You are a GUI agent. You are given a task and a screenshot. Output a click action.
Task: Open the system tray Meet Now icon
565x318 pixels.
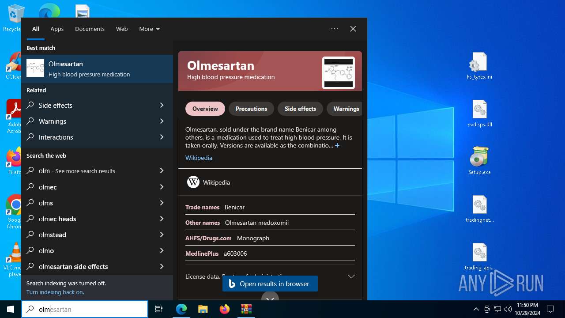click(x=487, y=309)
